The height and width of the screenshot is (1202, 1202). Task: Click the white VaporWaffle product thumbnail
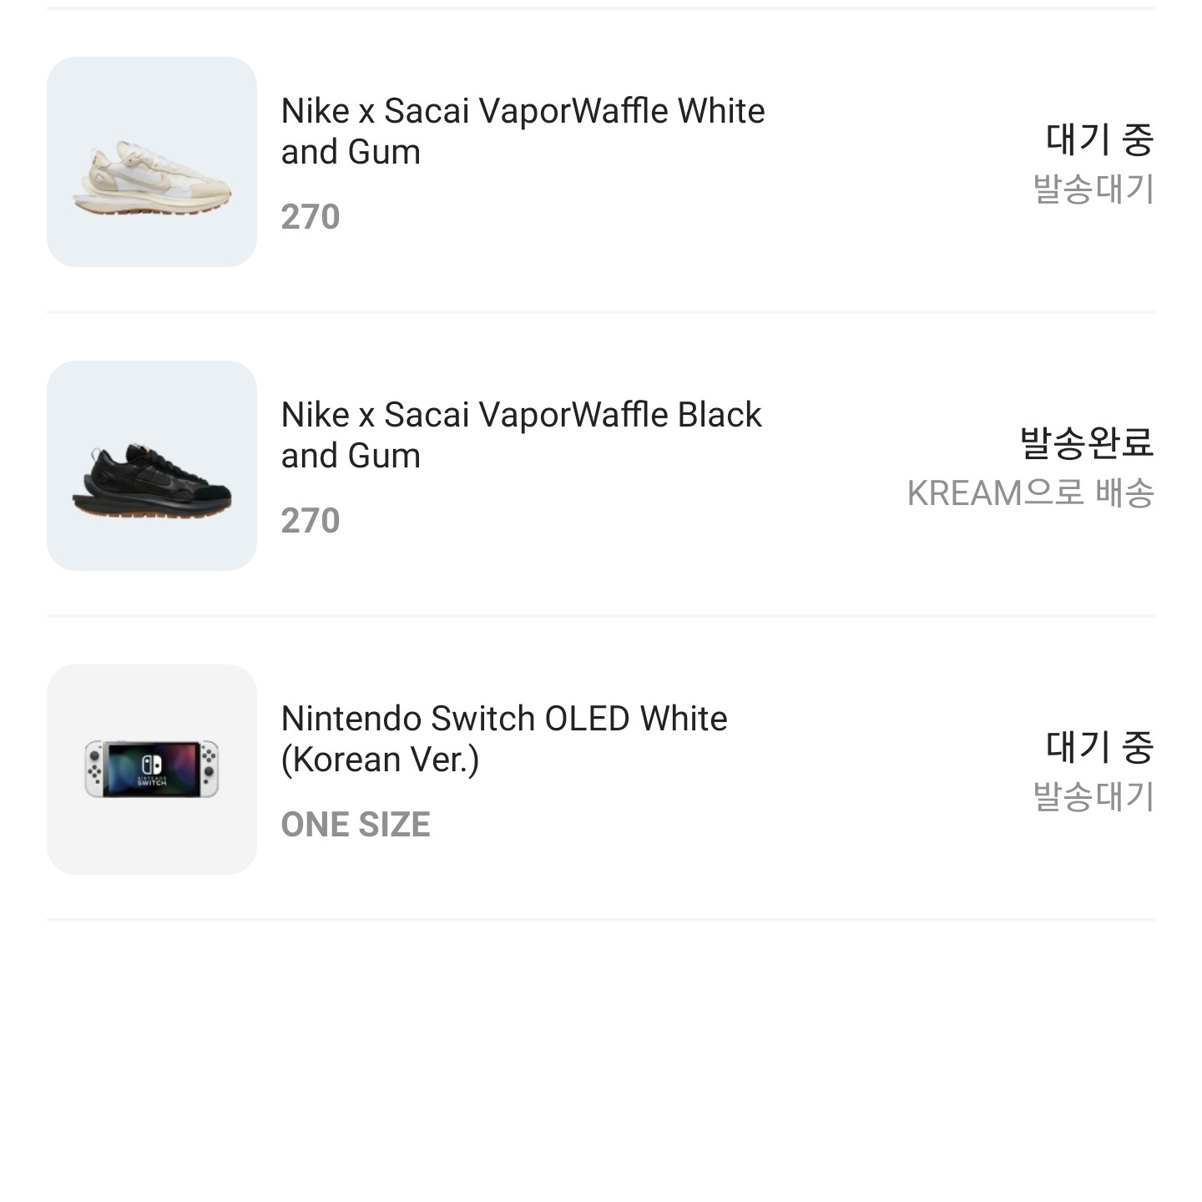pos(152,161)
